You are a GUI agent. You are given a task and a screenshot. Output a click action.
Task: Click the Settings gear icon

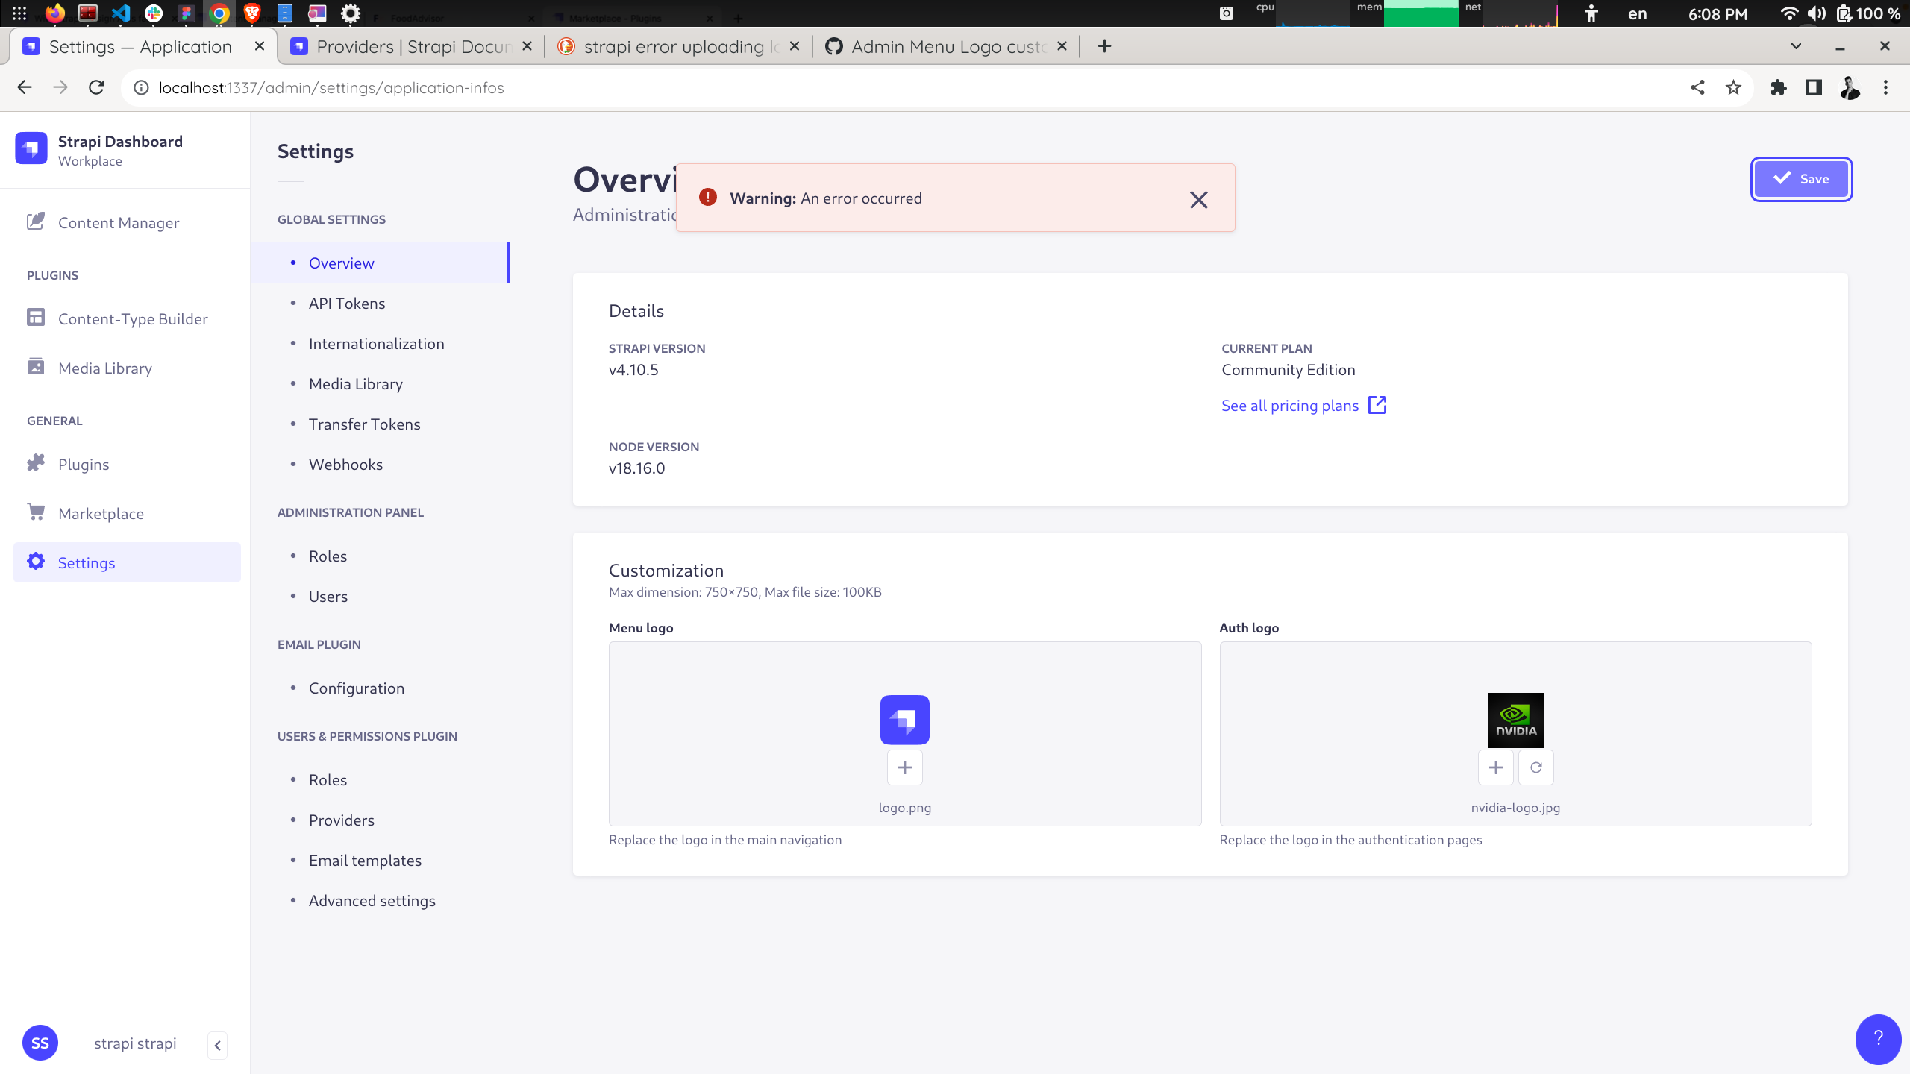coord(35,562)
